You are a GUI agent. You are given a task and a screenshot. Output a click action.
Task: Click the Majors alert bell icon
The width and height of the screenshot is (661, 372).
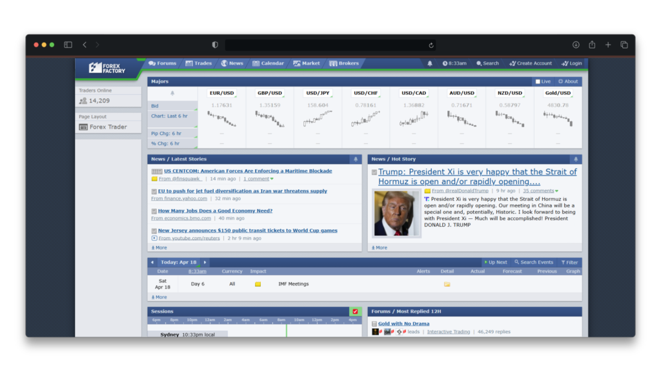[172, 93]
